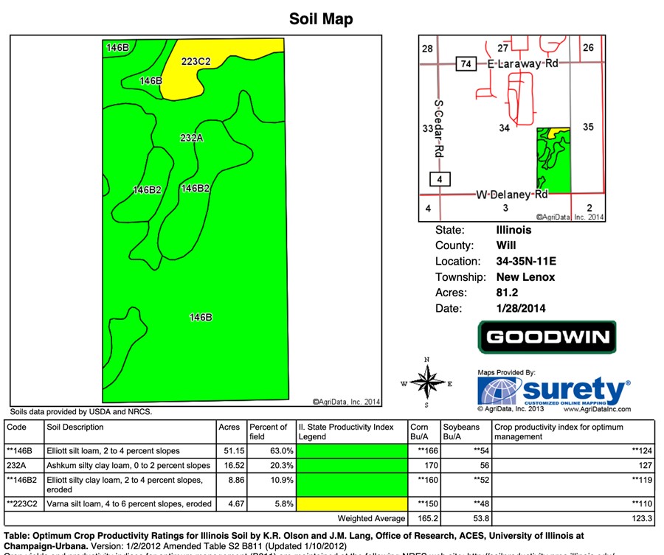Click section number 34 on the location map

coord(504,128)
